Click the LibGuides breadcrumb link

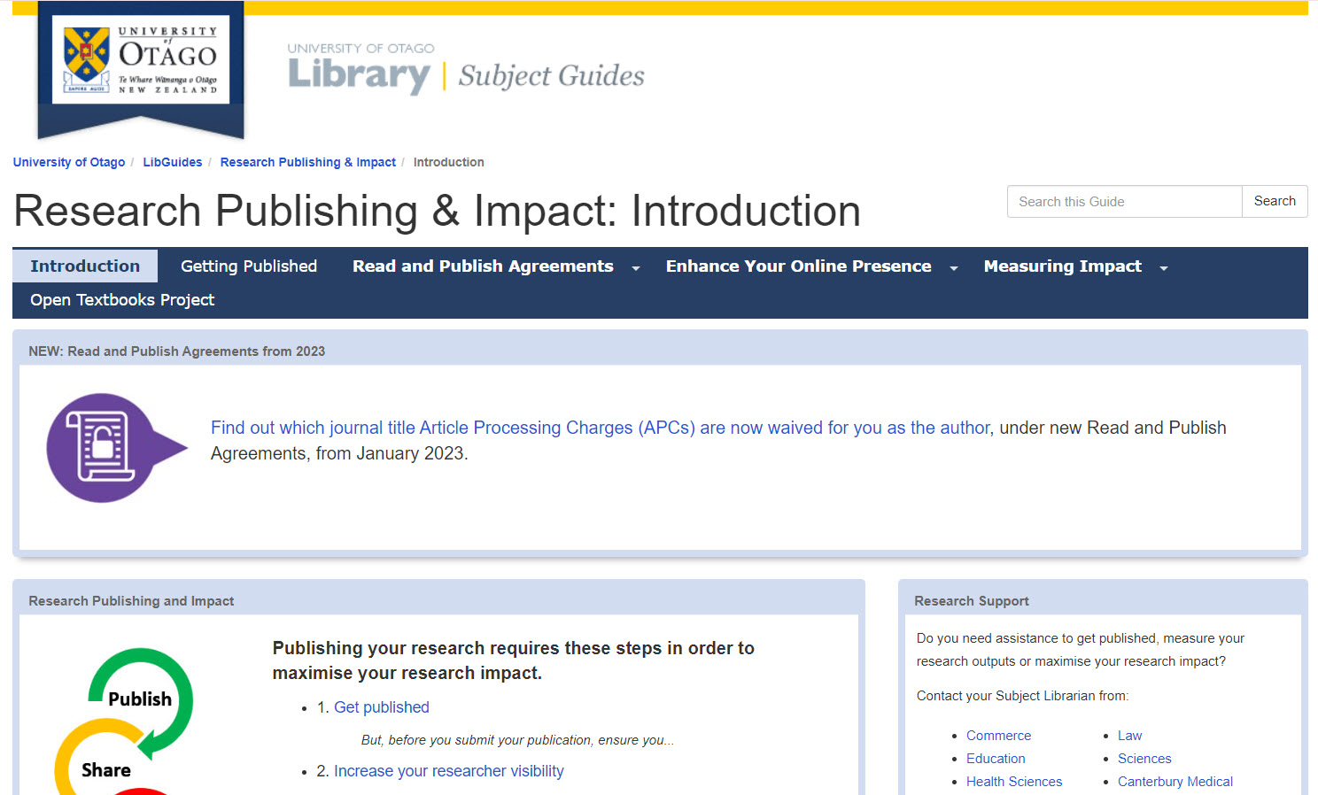[x=173, y=162]
